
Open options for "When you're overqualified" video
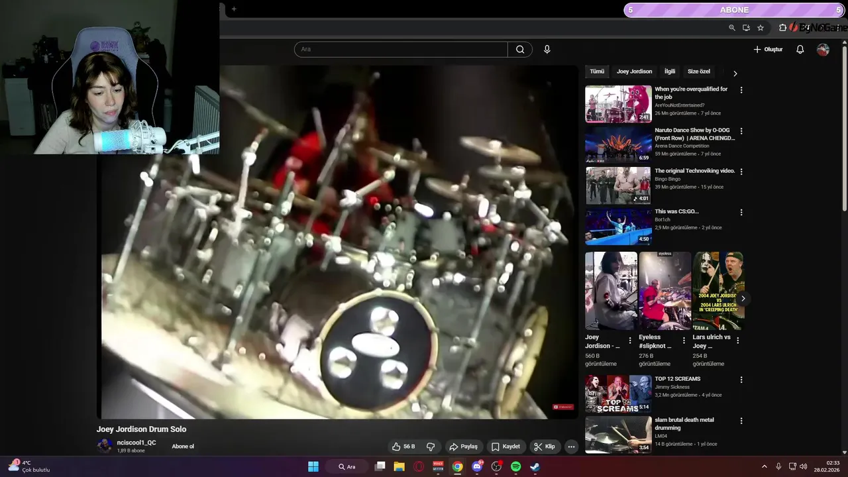click(741, 90)
